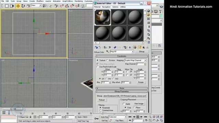Image resolution: width=219 pixels, height=123 pixels.
Task: Click the Zoom magnifier viewport control
Action: tap(150, 117)
